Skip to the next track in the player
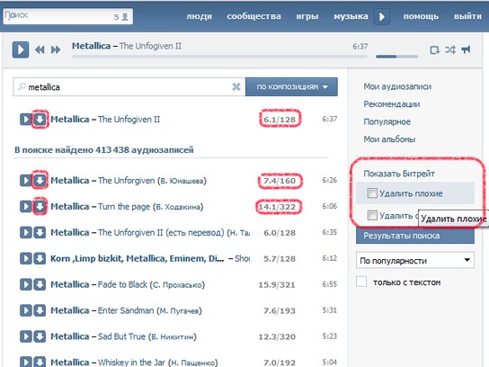 tap(56, 49)
